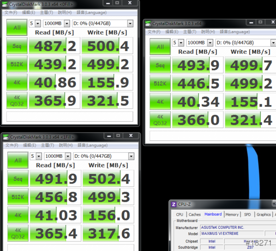Image resolution: width=276 pixels, height=251 pixels.
Task: Click the CrystalDiskMark 1Fill window title icon
Action: (6, 137)
